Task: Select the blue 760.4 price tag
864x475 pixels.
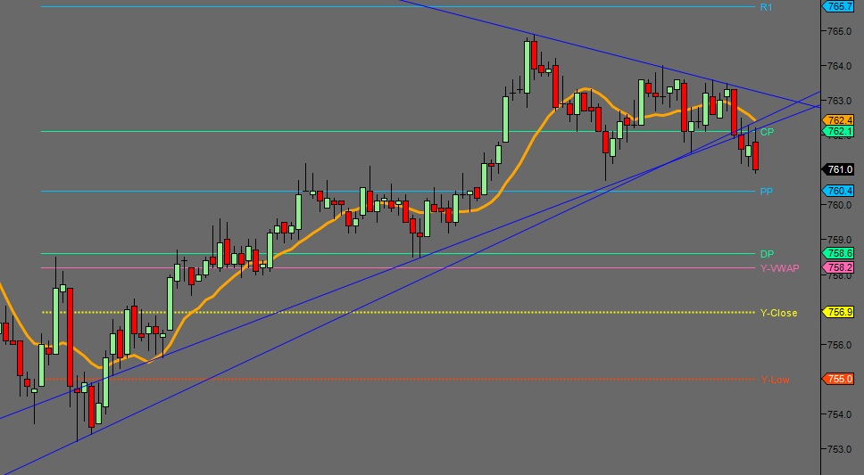Action: (x=838, y=191)
